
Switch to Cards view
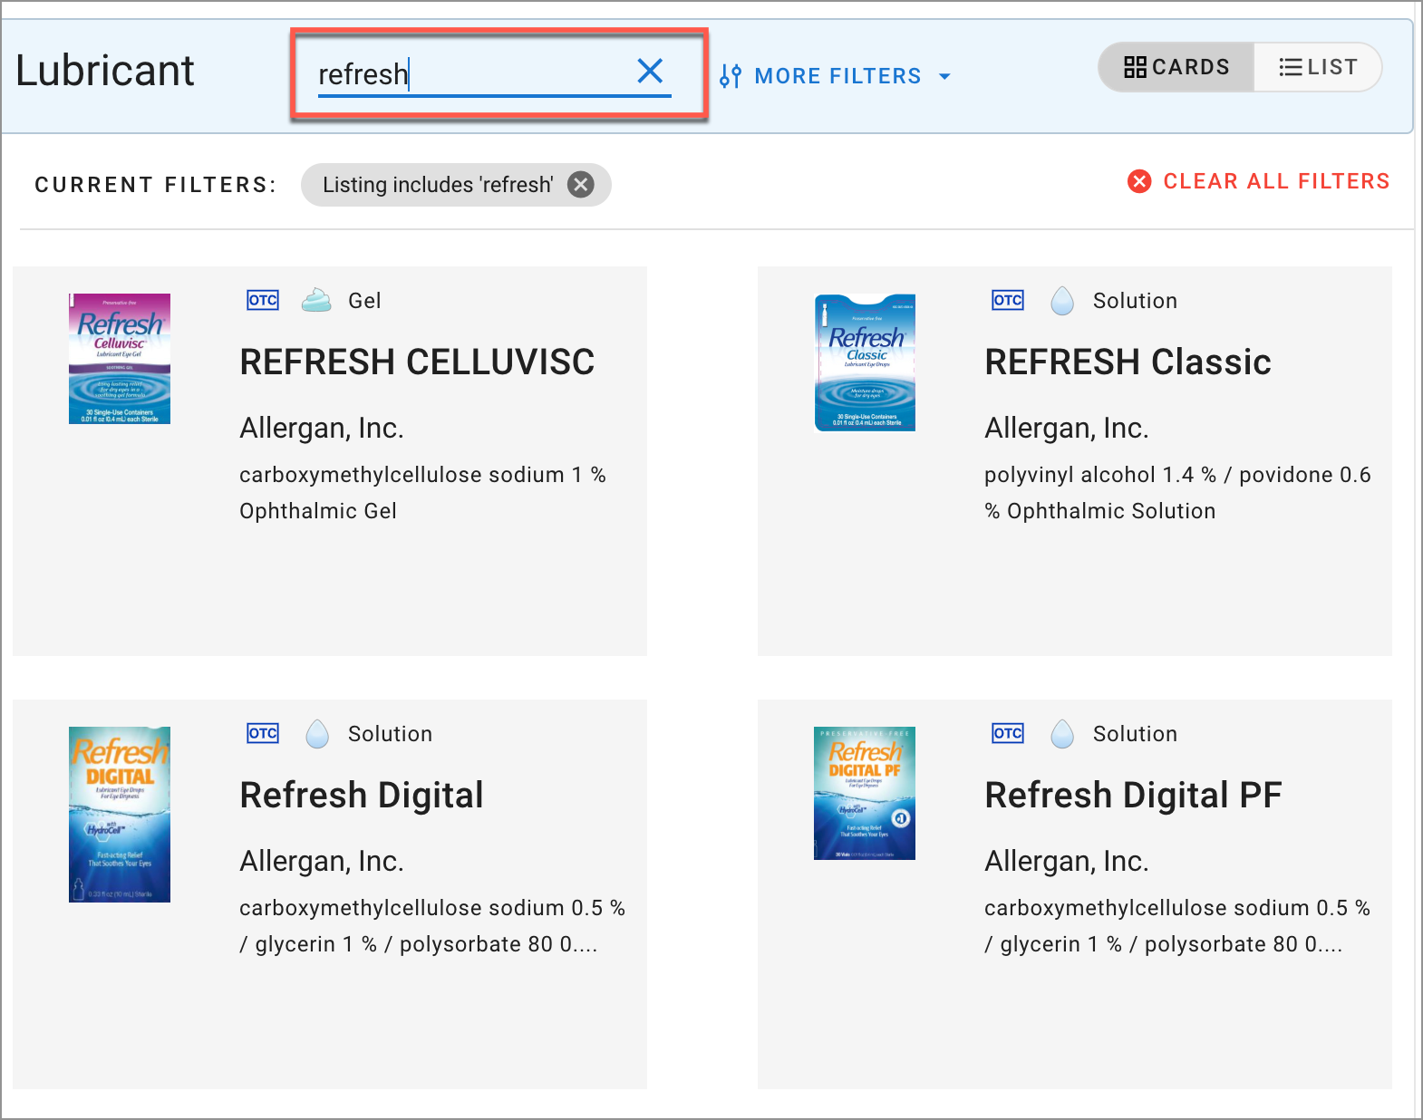(x=1176, y=67)
